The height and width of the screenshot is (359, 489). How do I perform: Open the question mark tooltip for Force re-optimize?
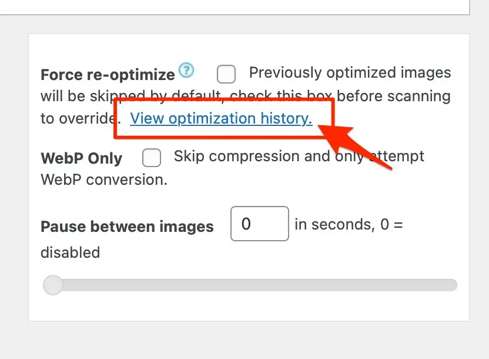[186, 71]
